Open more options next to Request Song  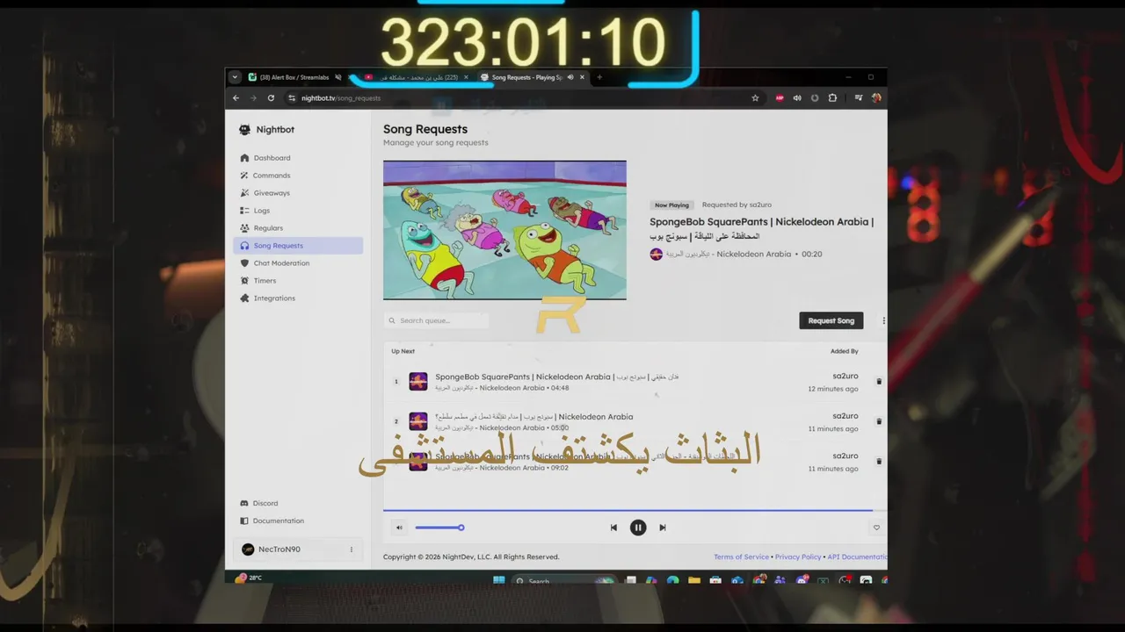click(x=883, y=320)
